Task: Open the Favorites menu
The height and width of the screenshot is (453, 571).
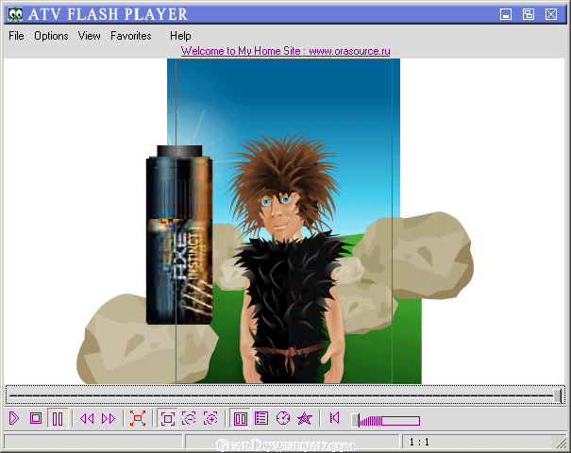Action: coord(130,36)
